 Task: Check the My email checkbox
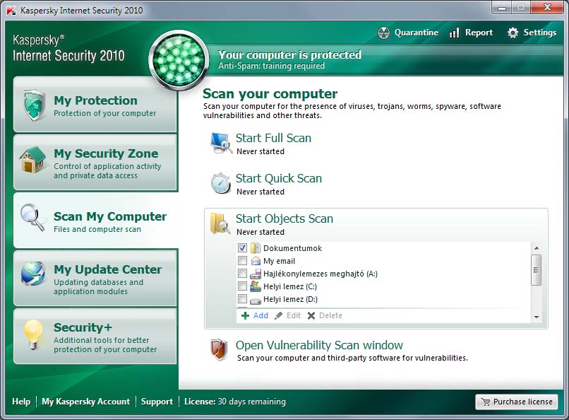coord(242,260)
